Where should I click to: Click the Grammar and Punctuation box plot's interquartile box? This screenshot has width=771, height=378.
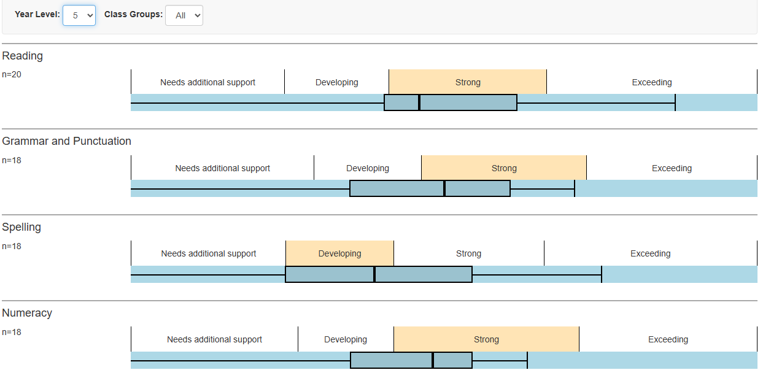click(x=430, y=188)
